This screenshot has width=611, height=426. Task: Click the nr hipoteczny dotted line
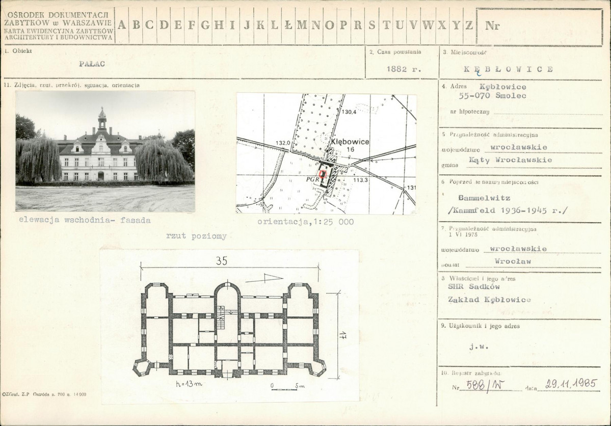click(x=547, y=112)
